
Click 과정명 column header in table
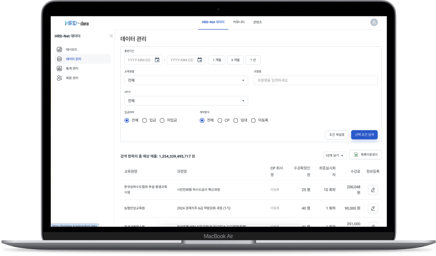(182, 172)
